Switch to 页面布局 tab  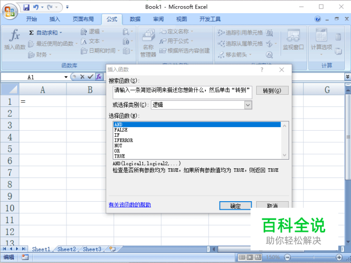[x=83, y=19]
